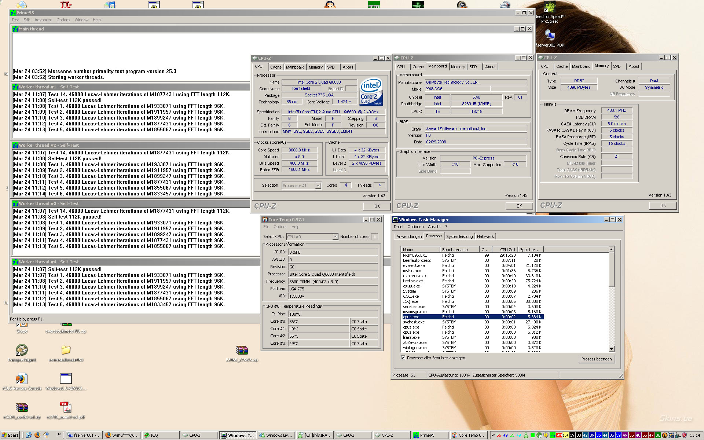Expand hidden system tray icons
704x440 pixels.
(x=494, y=435)
